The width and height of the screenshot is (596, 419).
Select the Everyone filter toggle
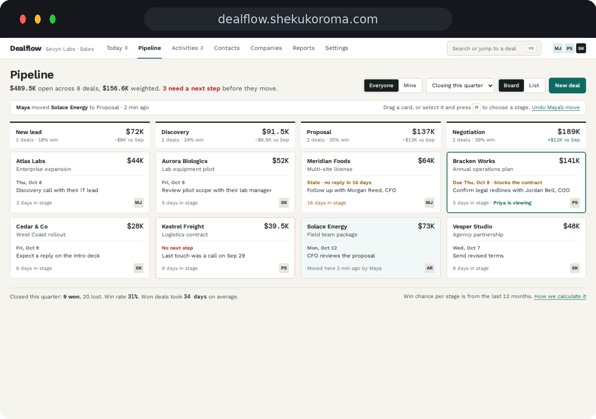381,85
